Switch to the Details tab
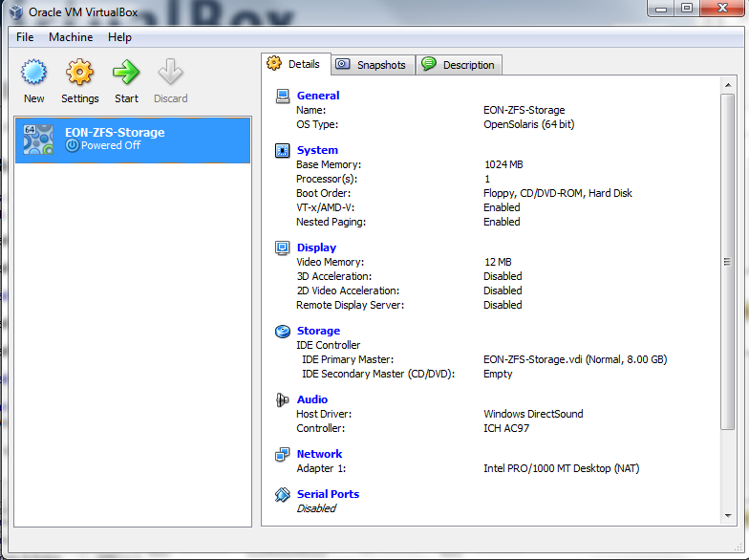749x560 pixels. click(x=296, y=64)
